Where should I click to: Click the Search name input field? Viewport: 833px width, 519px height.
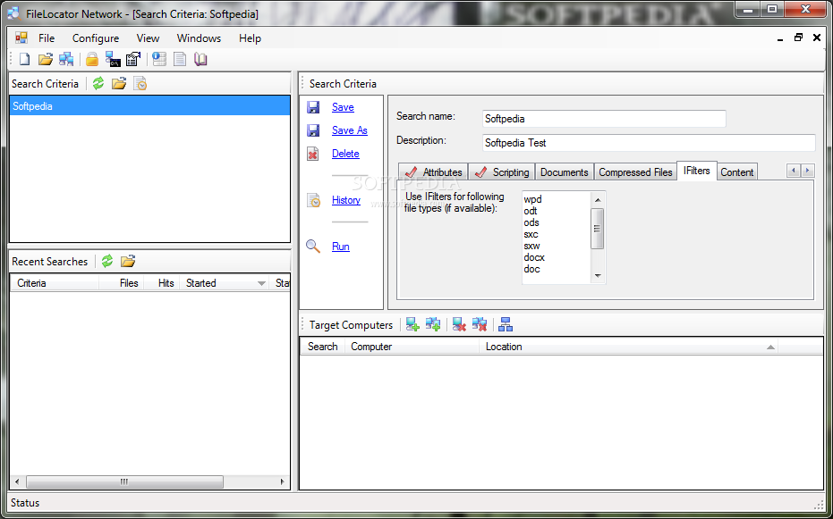coord(604,119)
